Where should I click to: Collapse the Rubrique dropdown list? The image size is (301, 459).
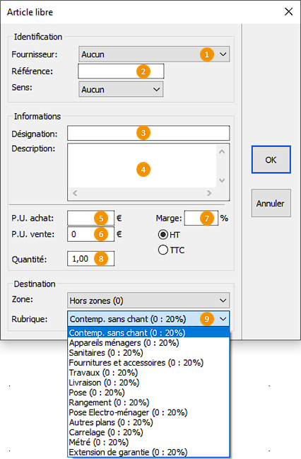pyautogui.click(x=223, y=319)
